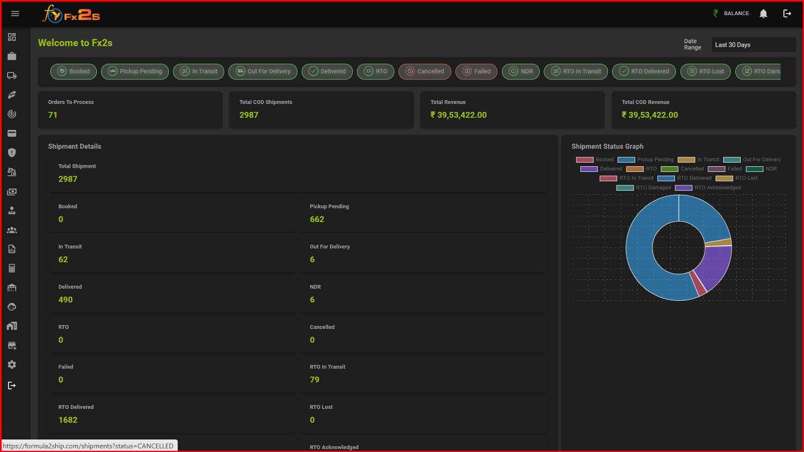Screen dimensions: 804x452
Task: Click the notification bell icon
Action: click(763, 14)
